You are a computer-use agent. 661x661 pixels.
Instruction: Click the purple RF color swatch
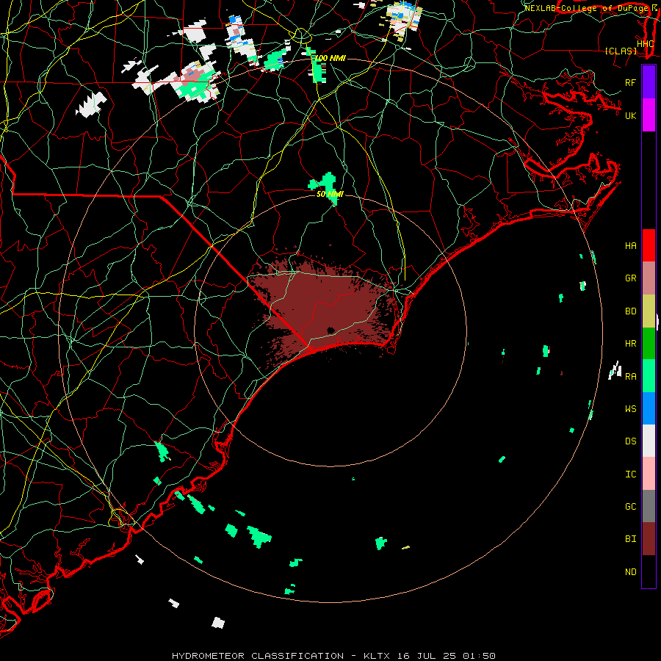coord(649,82)
